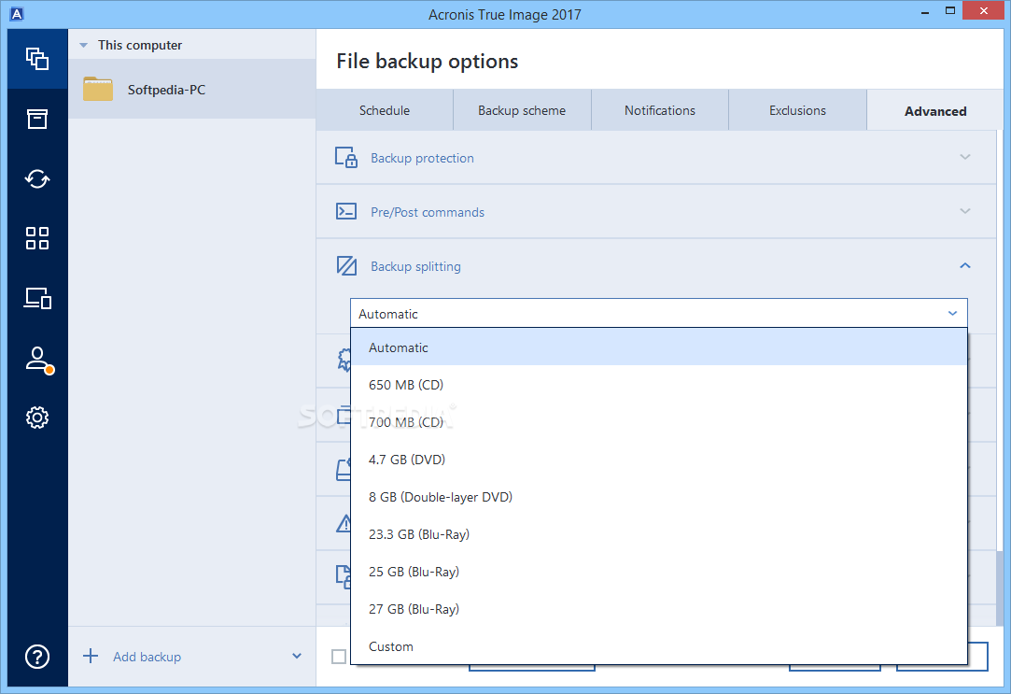
Task: Click the Softpedia-PC folder icon
Action: pyautogui.click(x=98, y=89)
